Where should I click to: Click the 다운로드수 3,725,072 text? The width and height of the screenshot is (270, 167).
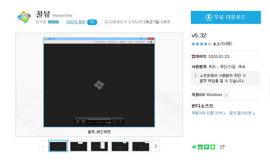(x=126, y=22)
